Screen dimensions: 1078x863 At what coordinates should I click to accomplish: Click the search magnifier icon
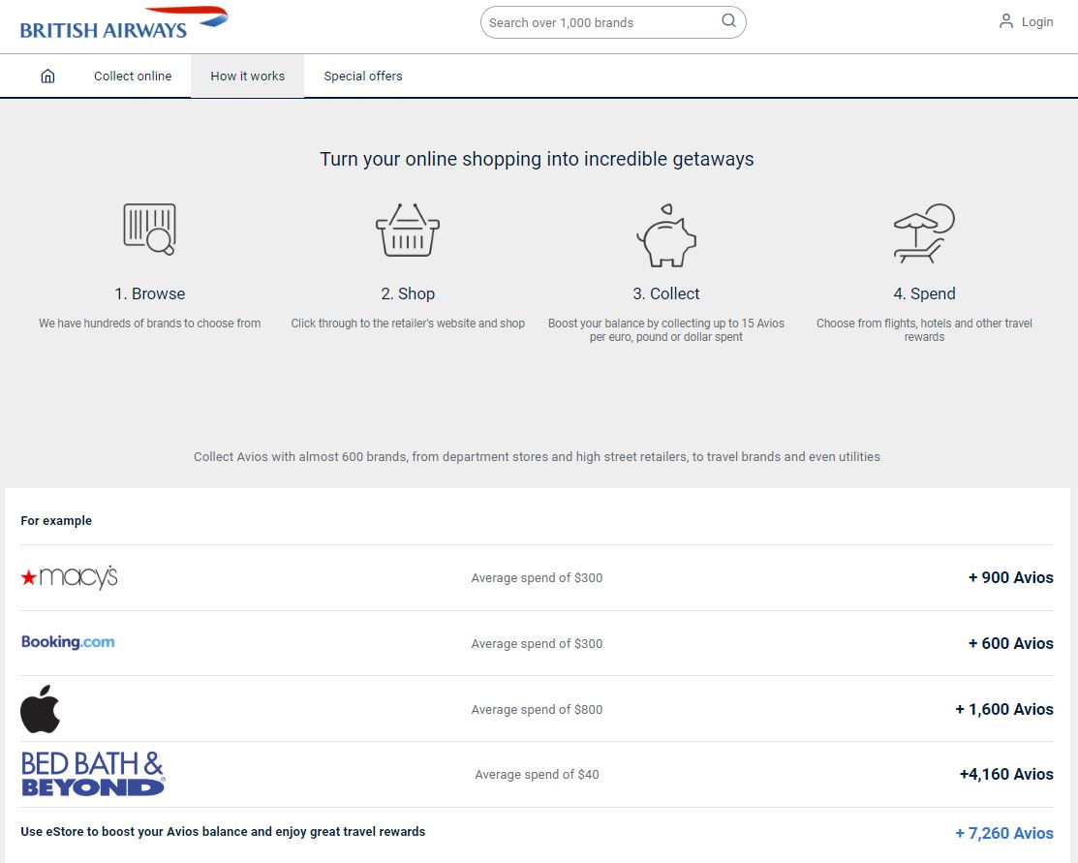[728, 21]
